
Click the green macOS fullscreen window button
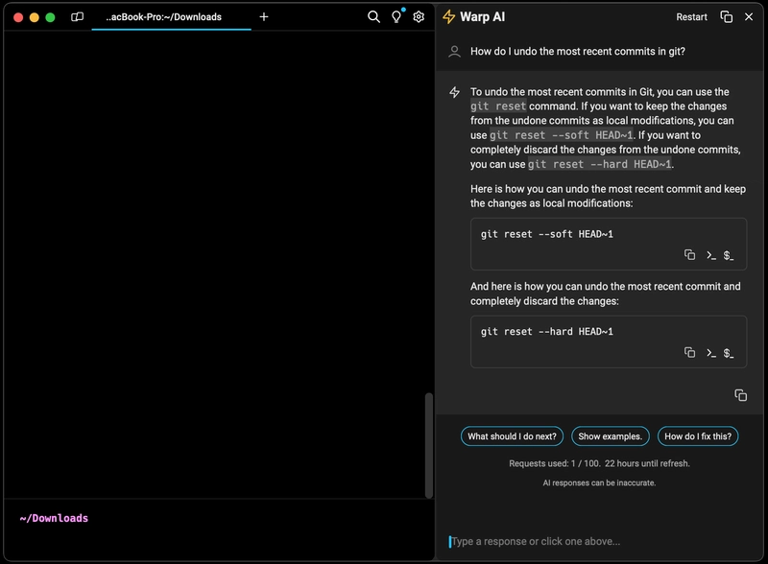point(50,17)
